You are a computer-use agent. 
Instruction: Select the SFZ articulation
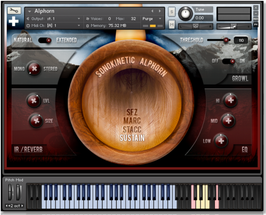(x=132, y=112)
